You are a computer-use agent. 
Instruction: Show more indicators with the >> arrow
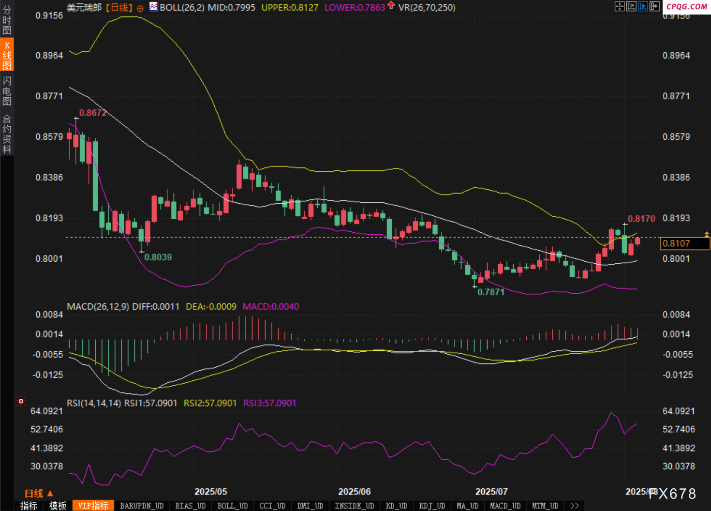click(x=574, y=506)
